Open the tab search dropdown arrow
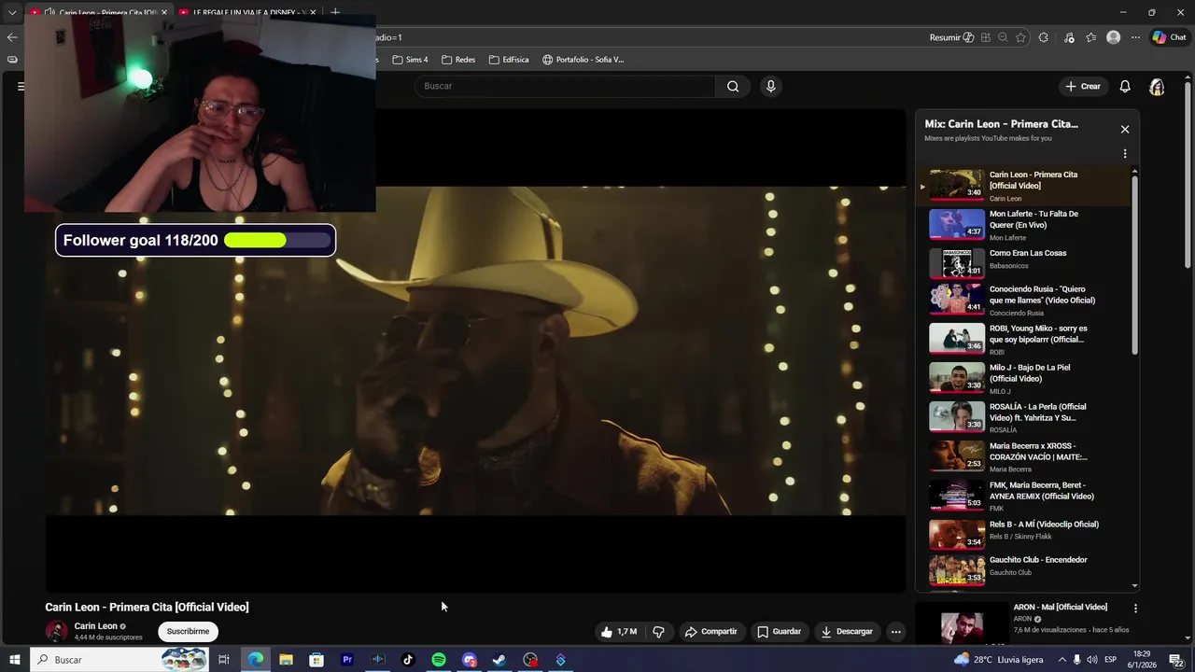 12,12
